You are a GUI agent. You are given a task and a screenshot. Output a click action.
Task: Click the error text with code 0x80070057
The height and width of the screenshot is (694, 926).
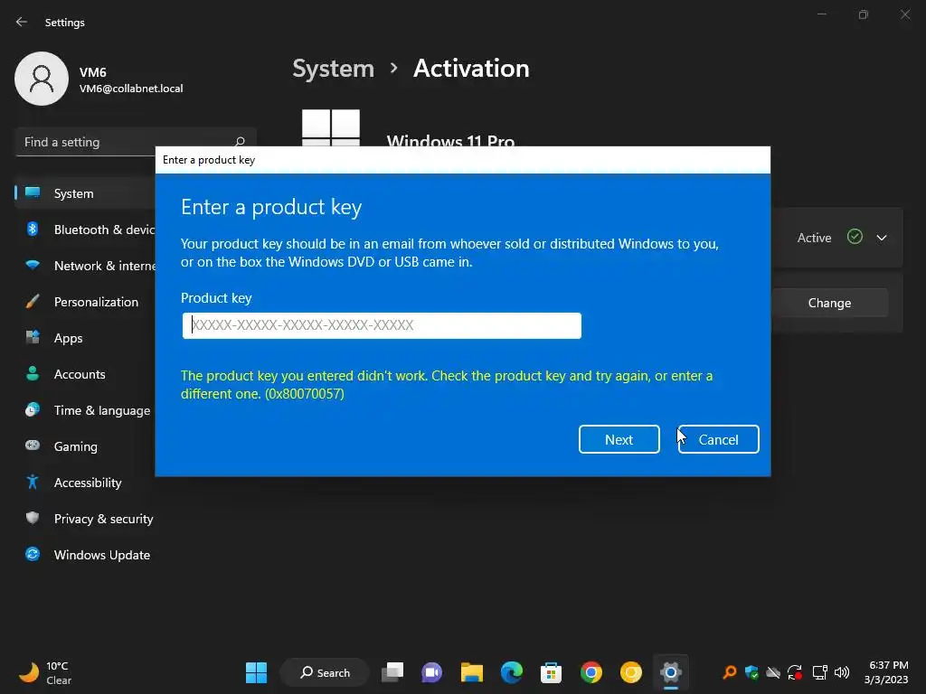coord(447,385)
